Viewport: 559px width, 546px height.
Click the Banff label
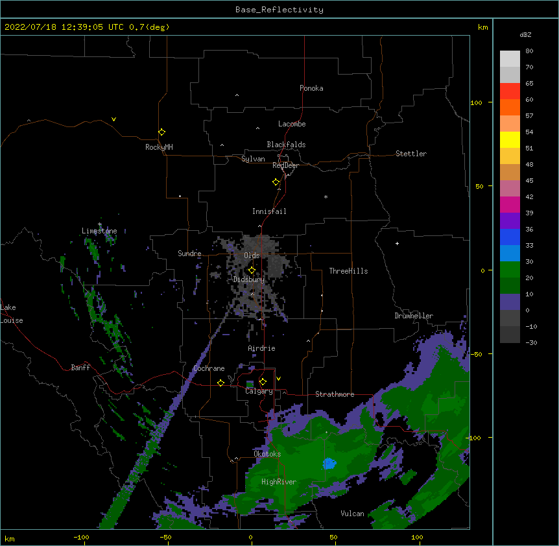coord(80,368)
